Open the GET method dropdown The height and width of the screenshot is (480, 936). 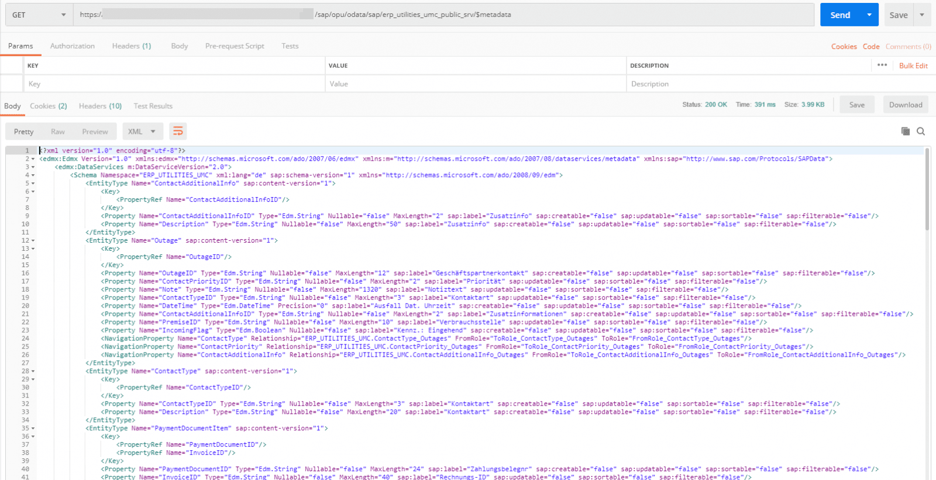[39, 15]
